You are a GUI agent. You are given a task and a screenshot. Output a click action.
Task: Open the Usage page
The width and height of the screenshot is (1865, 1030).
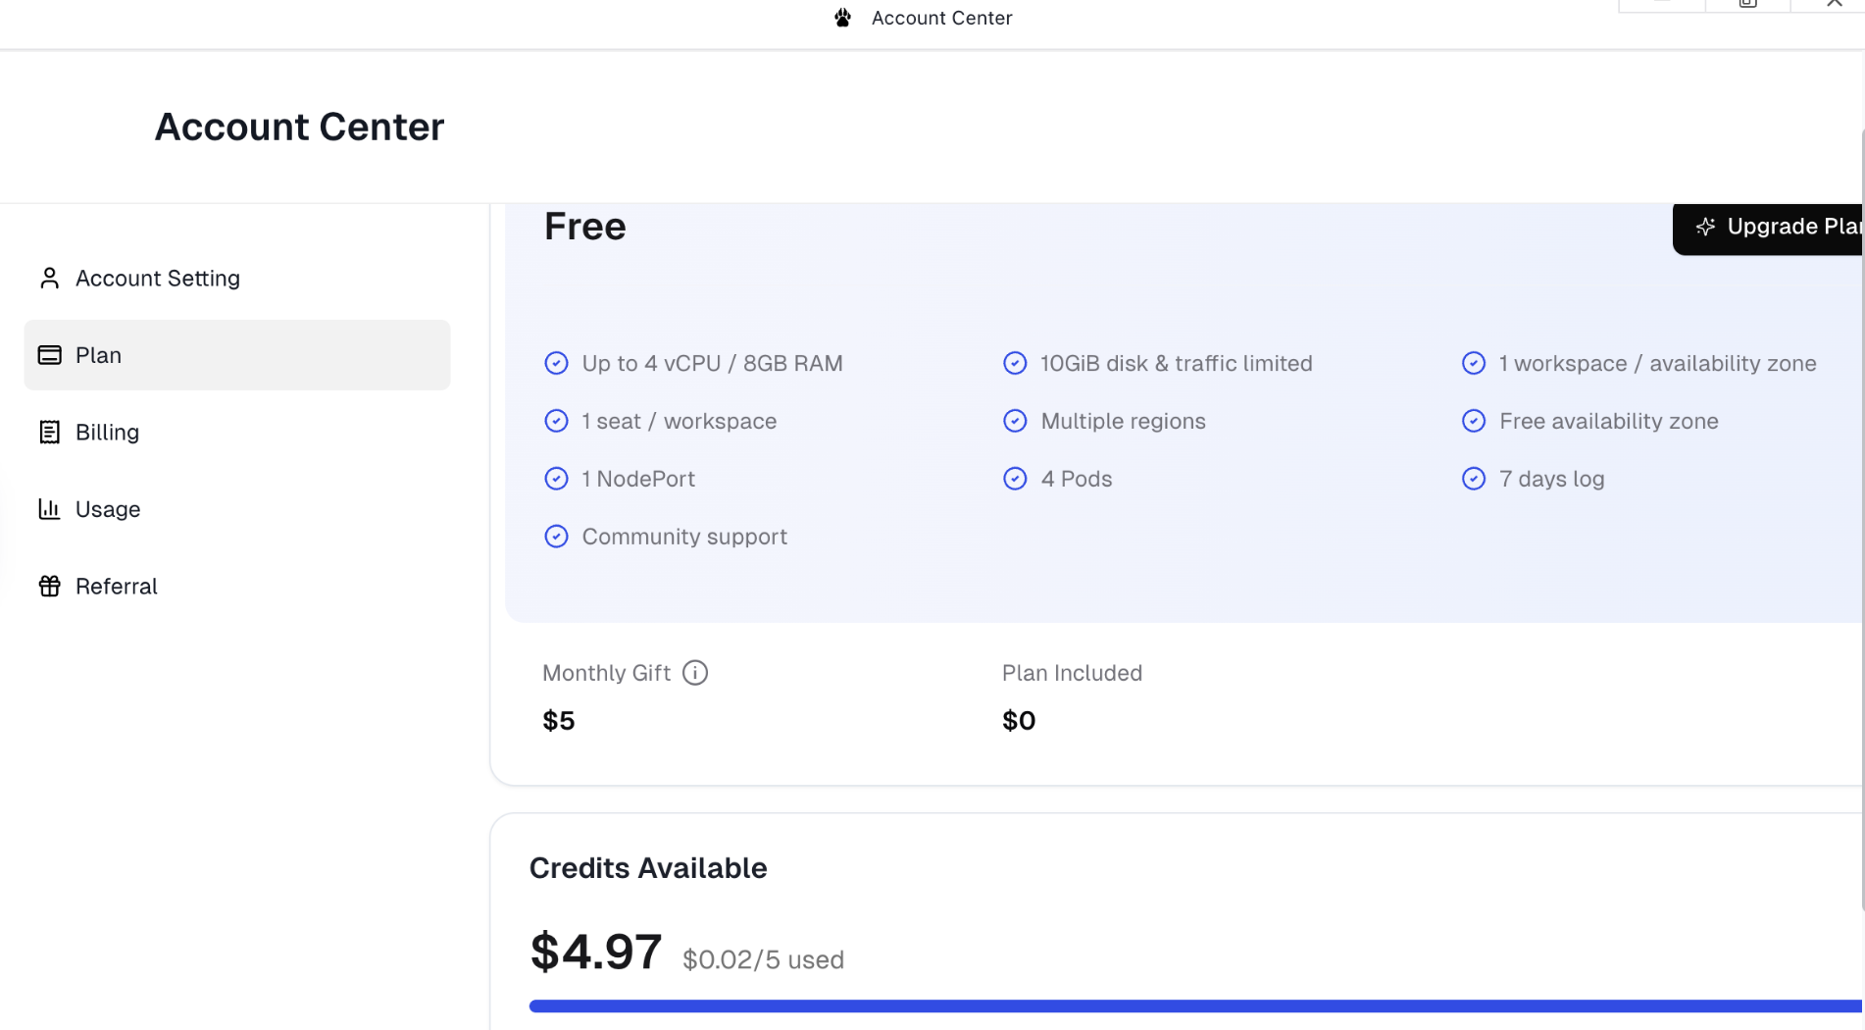coord(108,509)
